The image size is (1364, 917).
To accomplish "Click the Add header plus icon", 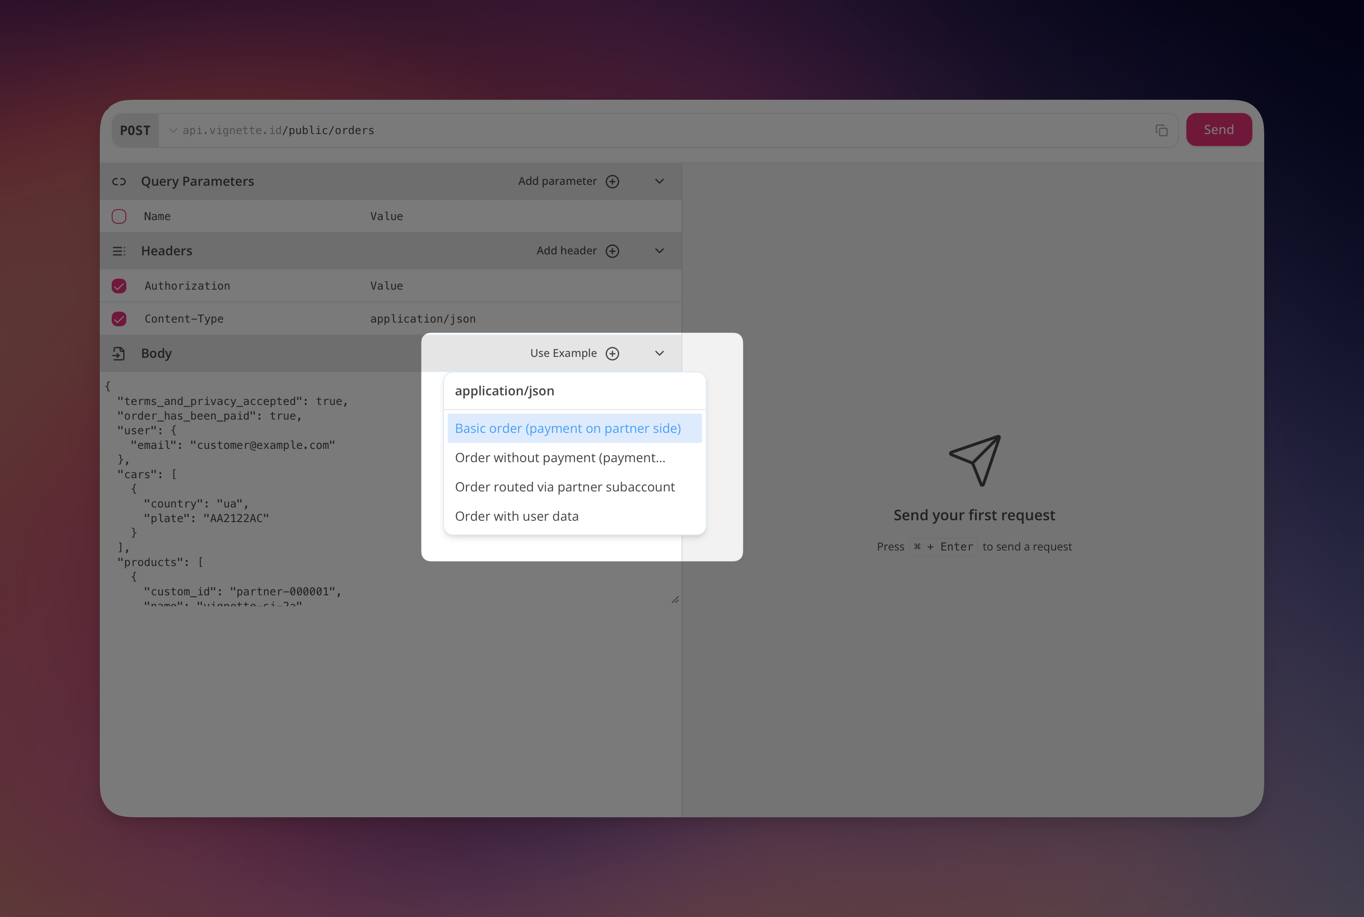I will pos(612,251).
